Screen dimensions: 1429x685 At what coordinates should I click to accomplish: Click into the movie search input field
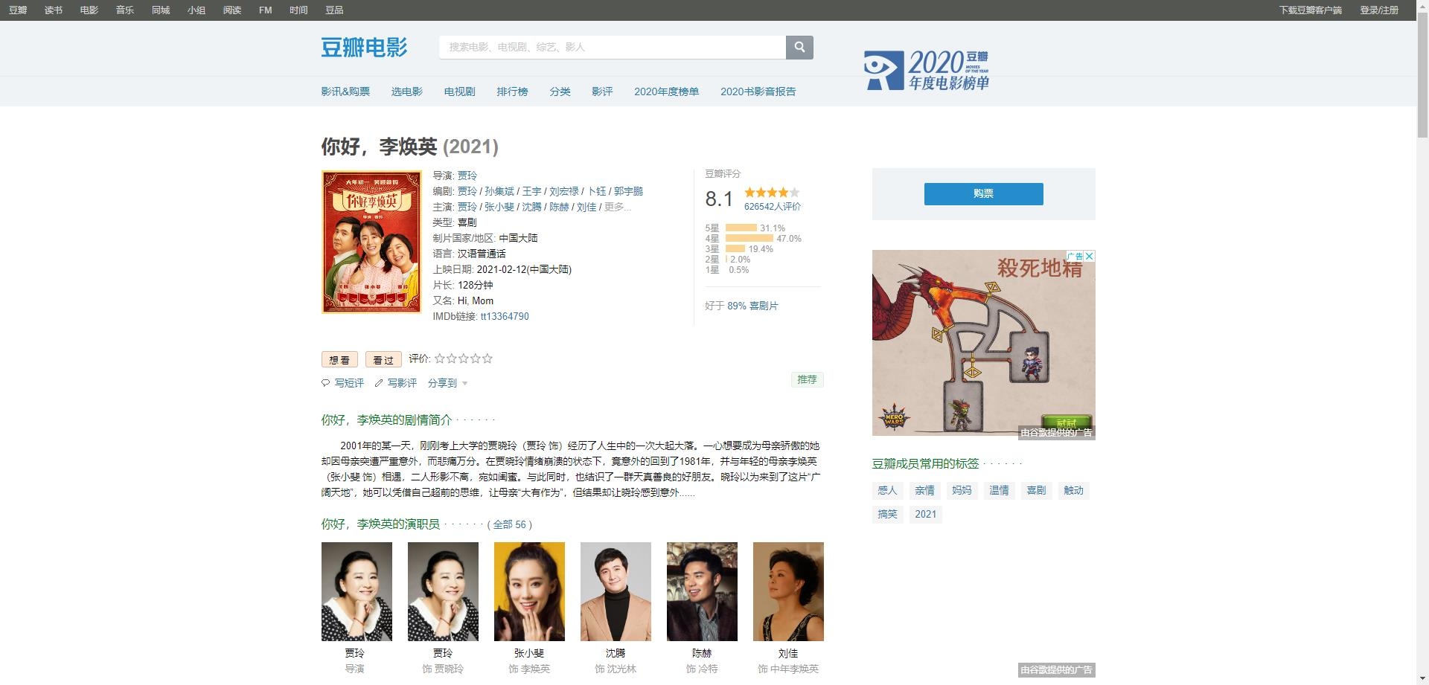click(613, 47)
